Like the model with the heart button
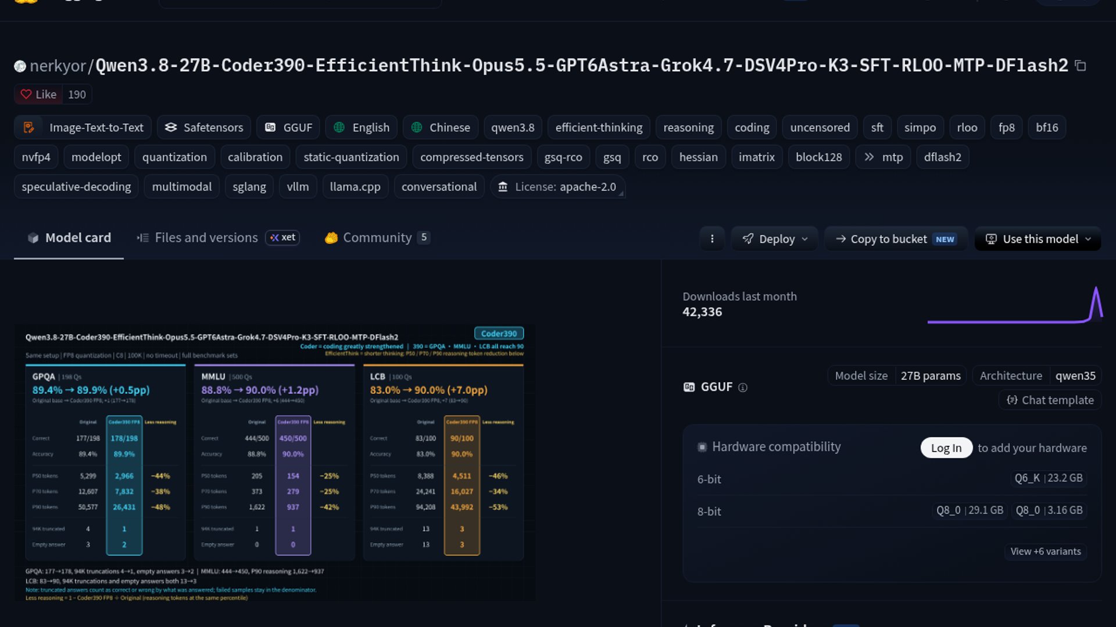The height and width of the screenshot is (627, 1116). click(38, 94)
